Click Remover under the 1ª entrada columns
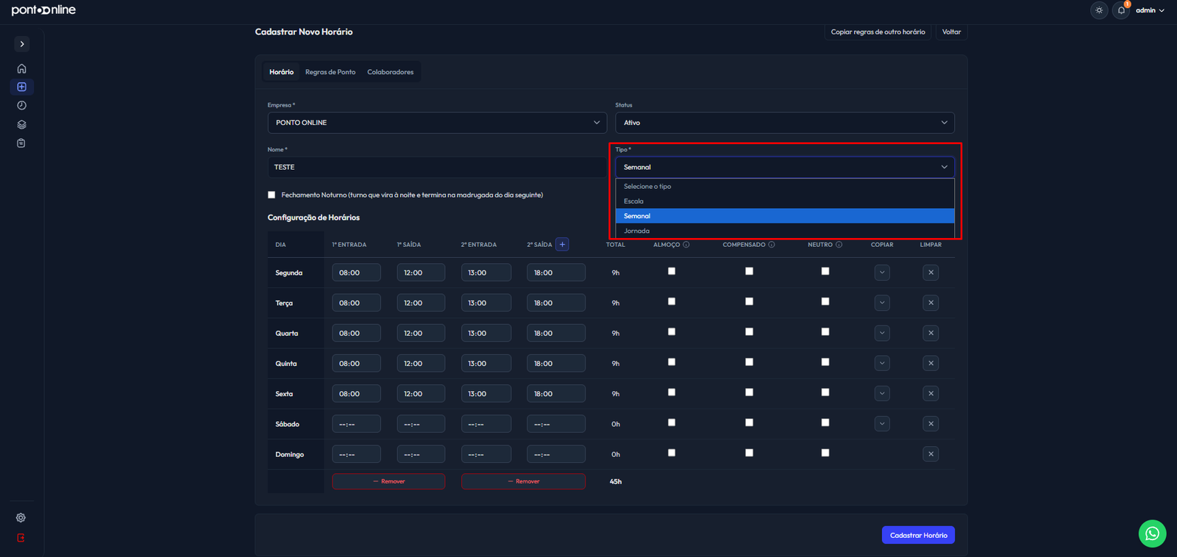The image size is (1177, 557). point(388,481)
